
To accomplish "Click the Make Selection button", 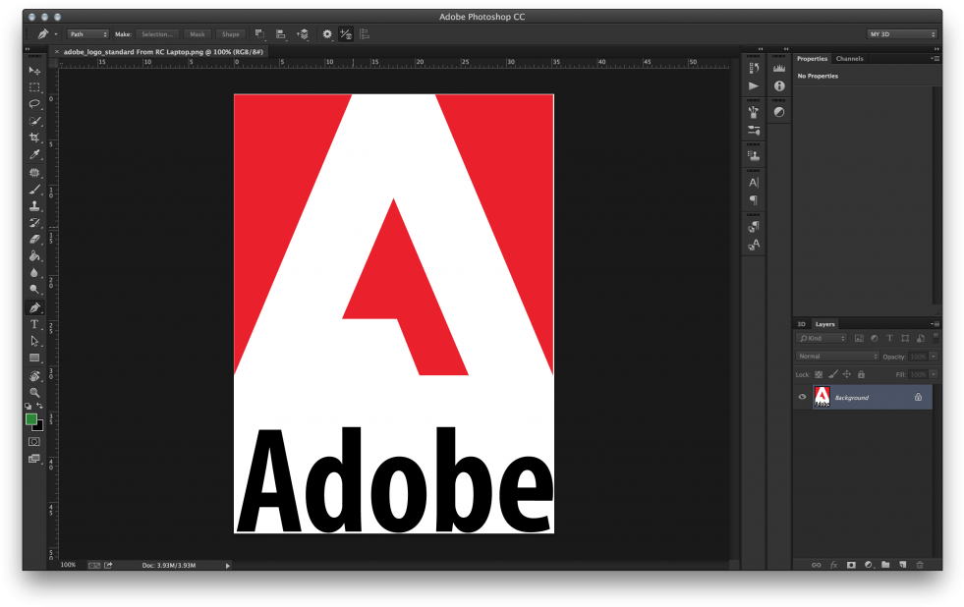I will tap(157, 34).
